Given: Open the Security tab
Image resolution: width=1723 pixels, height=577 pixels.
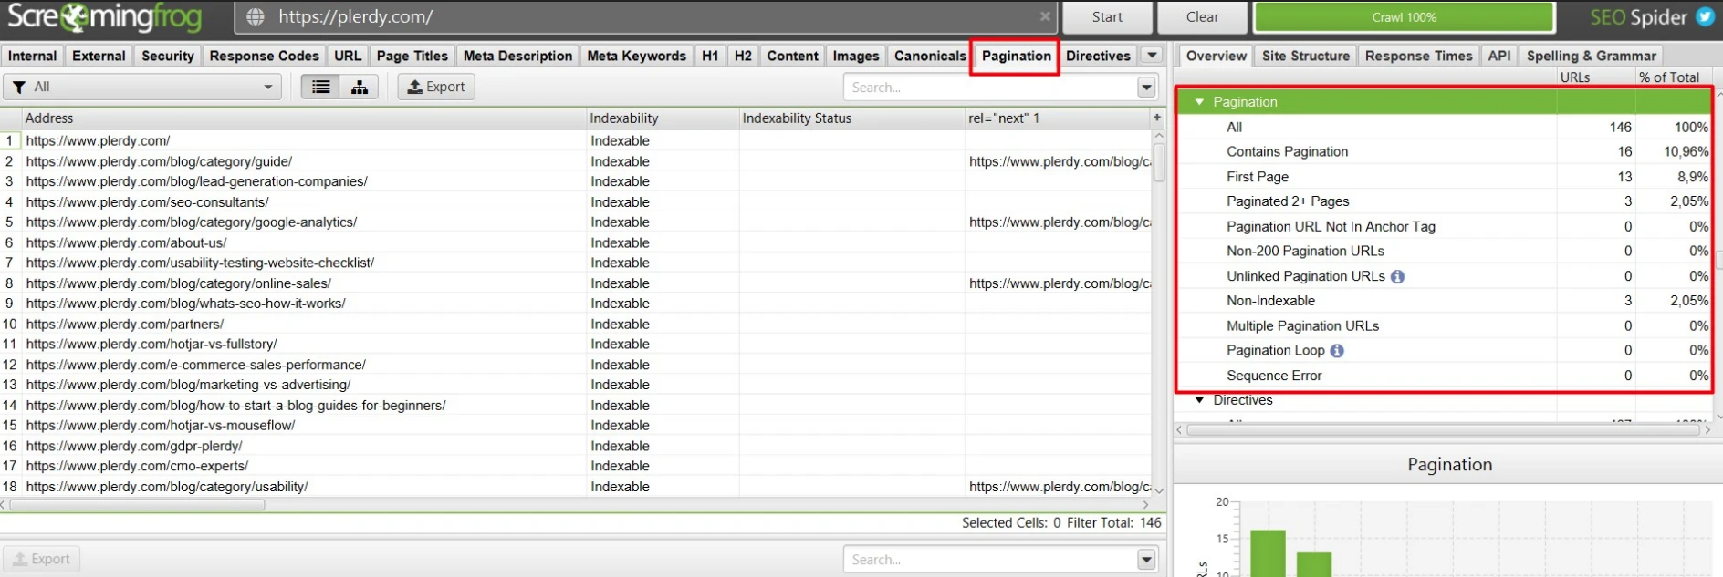Looking at the screenshot, I should (x=168, y=56).
